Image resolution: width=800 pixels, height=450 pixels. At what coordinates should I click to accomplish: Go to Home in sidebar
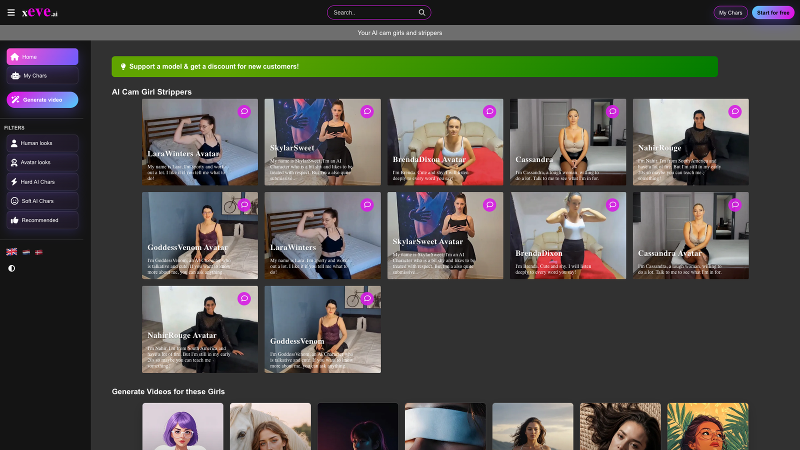pyautogui.click(x=42, y=57)
